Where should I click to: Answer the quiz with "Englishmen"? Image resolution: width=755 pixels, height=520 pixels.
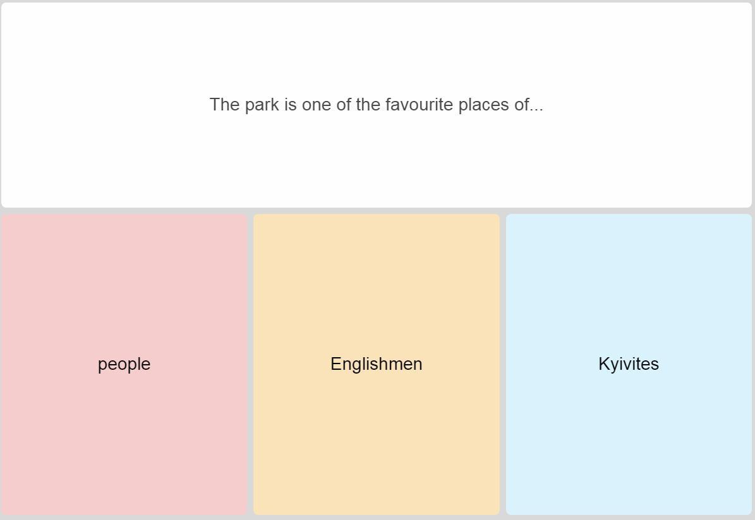click(377, 364)
